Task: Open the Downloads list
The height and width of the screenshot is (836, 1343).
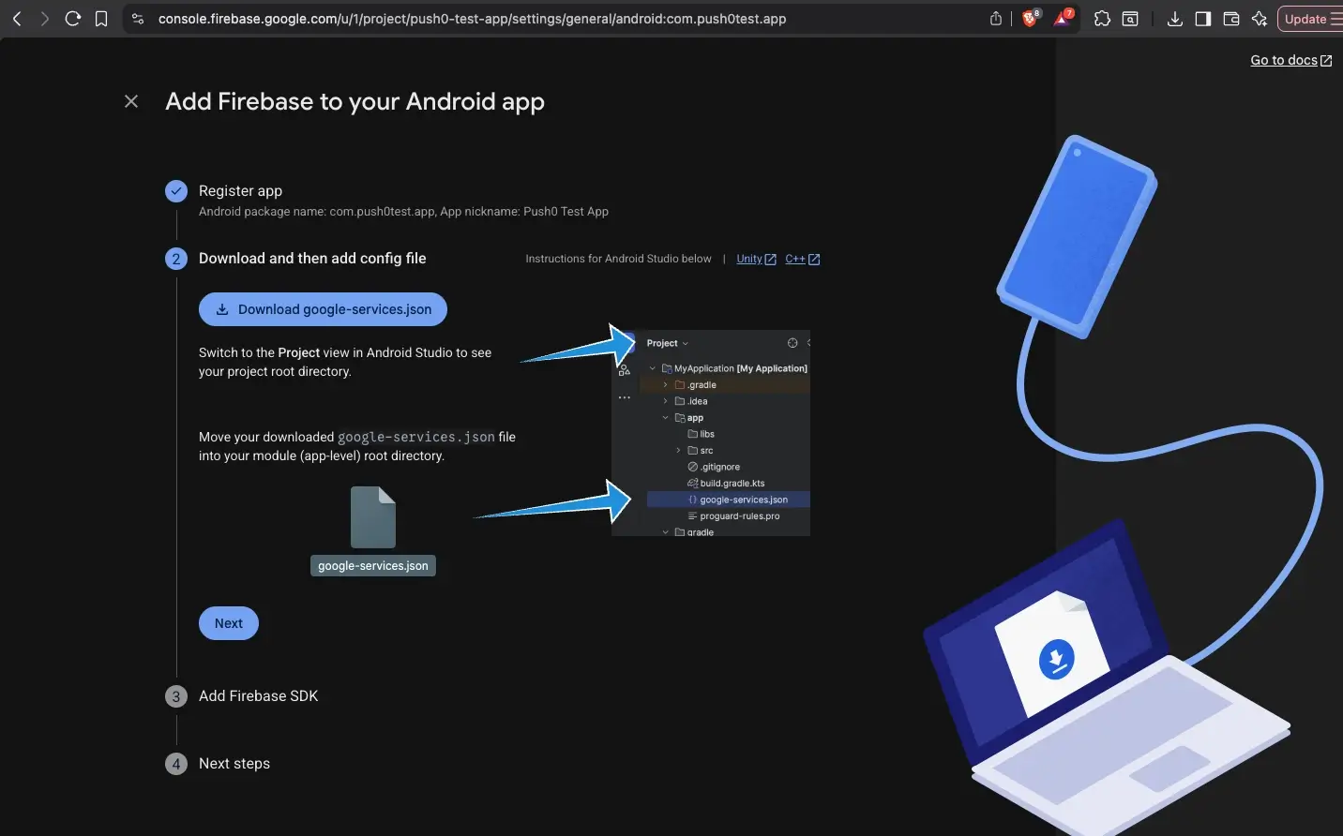Action: 1174,18
